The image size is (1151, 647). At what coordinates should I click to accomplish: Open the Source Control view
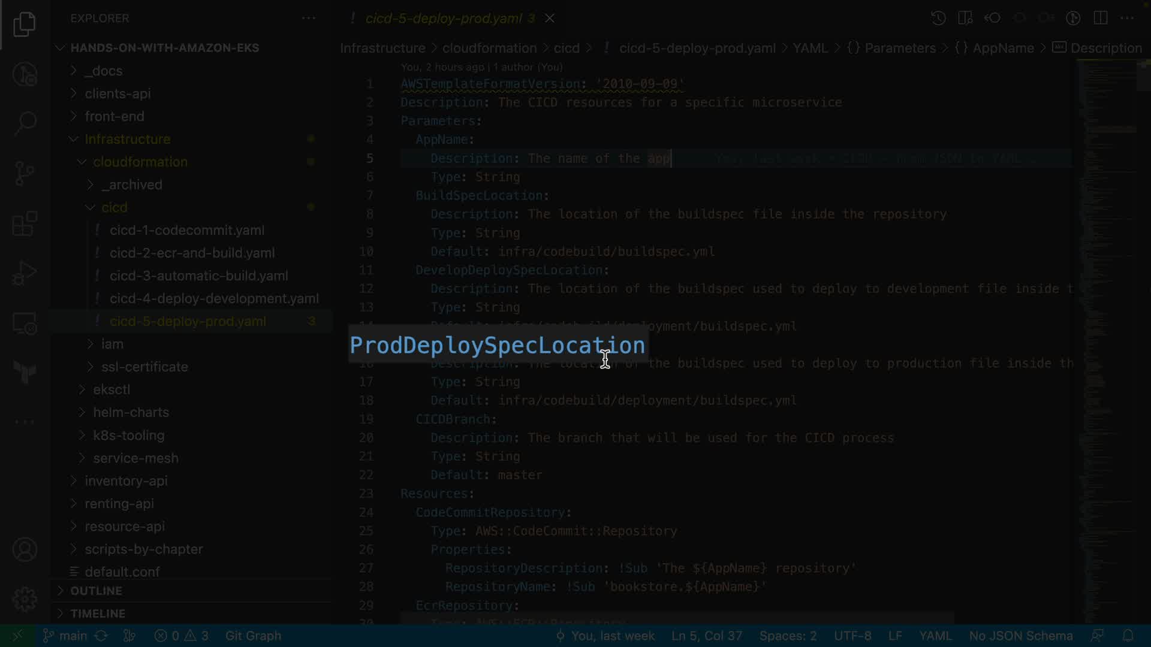coord(25,174)
